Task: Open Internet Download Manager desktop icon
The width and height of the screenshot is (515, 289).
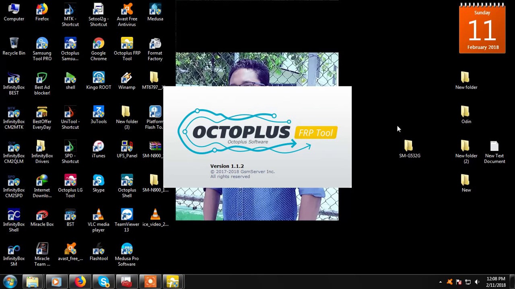Action: click(x=42, y=186)
